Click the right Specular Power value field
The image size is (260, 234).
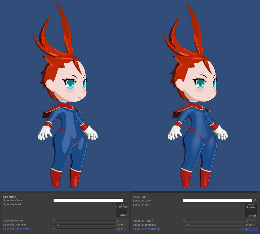pos(251,221)
